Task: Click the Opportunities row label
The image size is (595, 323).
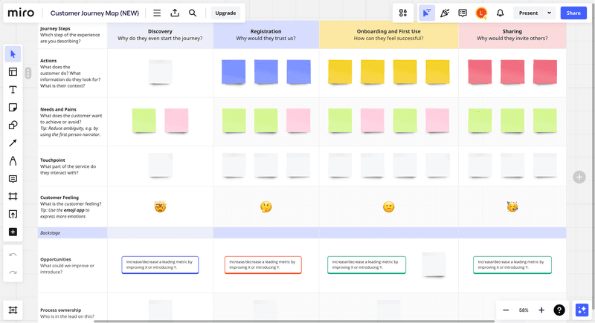Action: tap(56, 259)
